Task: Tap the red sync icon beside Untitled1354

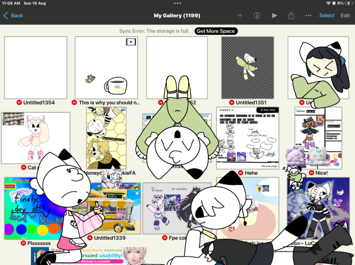Action: [x=19, y=103]
